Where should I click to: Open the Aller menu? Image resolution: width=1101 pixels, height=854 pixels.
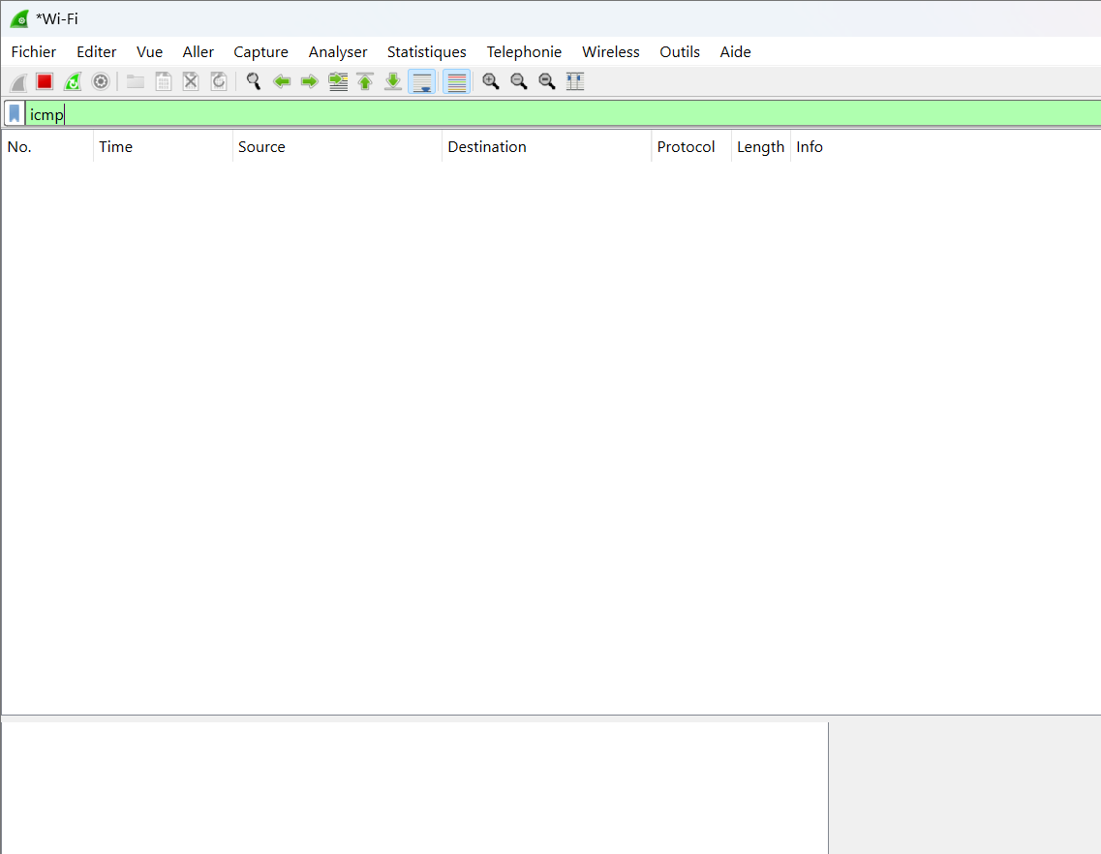(x=198, y=52)
